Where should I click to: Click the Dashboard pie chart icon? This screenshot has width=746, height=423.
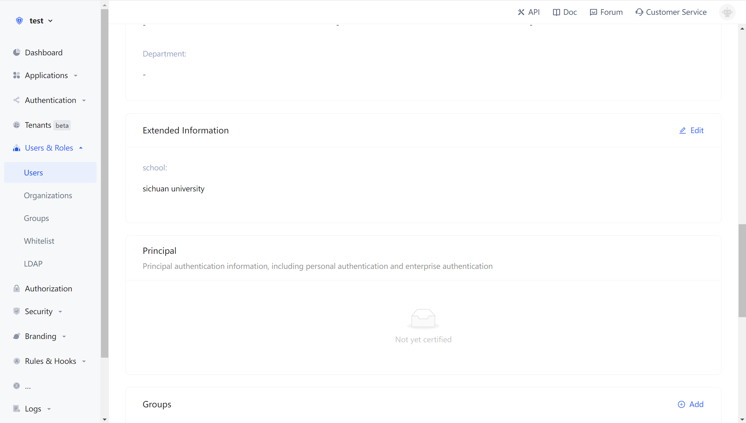17,52
